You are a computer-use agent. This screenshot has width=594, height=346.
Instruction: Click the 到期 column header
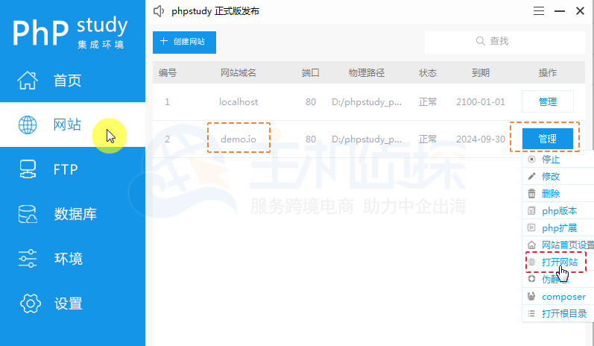pyautogui.click(x=481, y=73)
